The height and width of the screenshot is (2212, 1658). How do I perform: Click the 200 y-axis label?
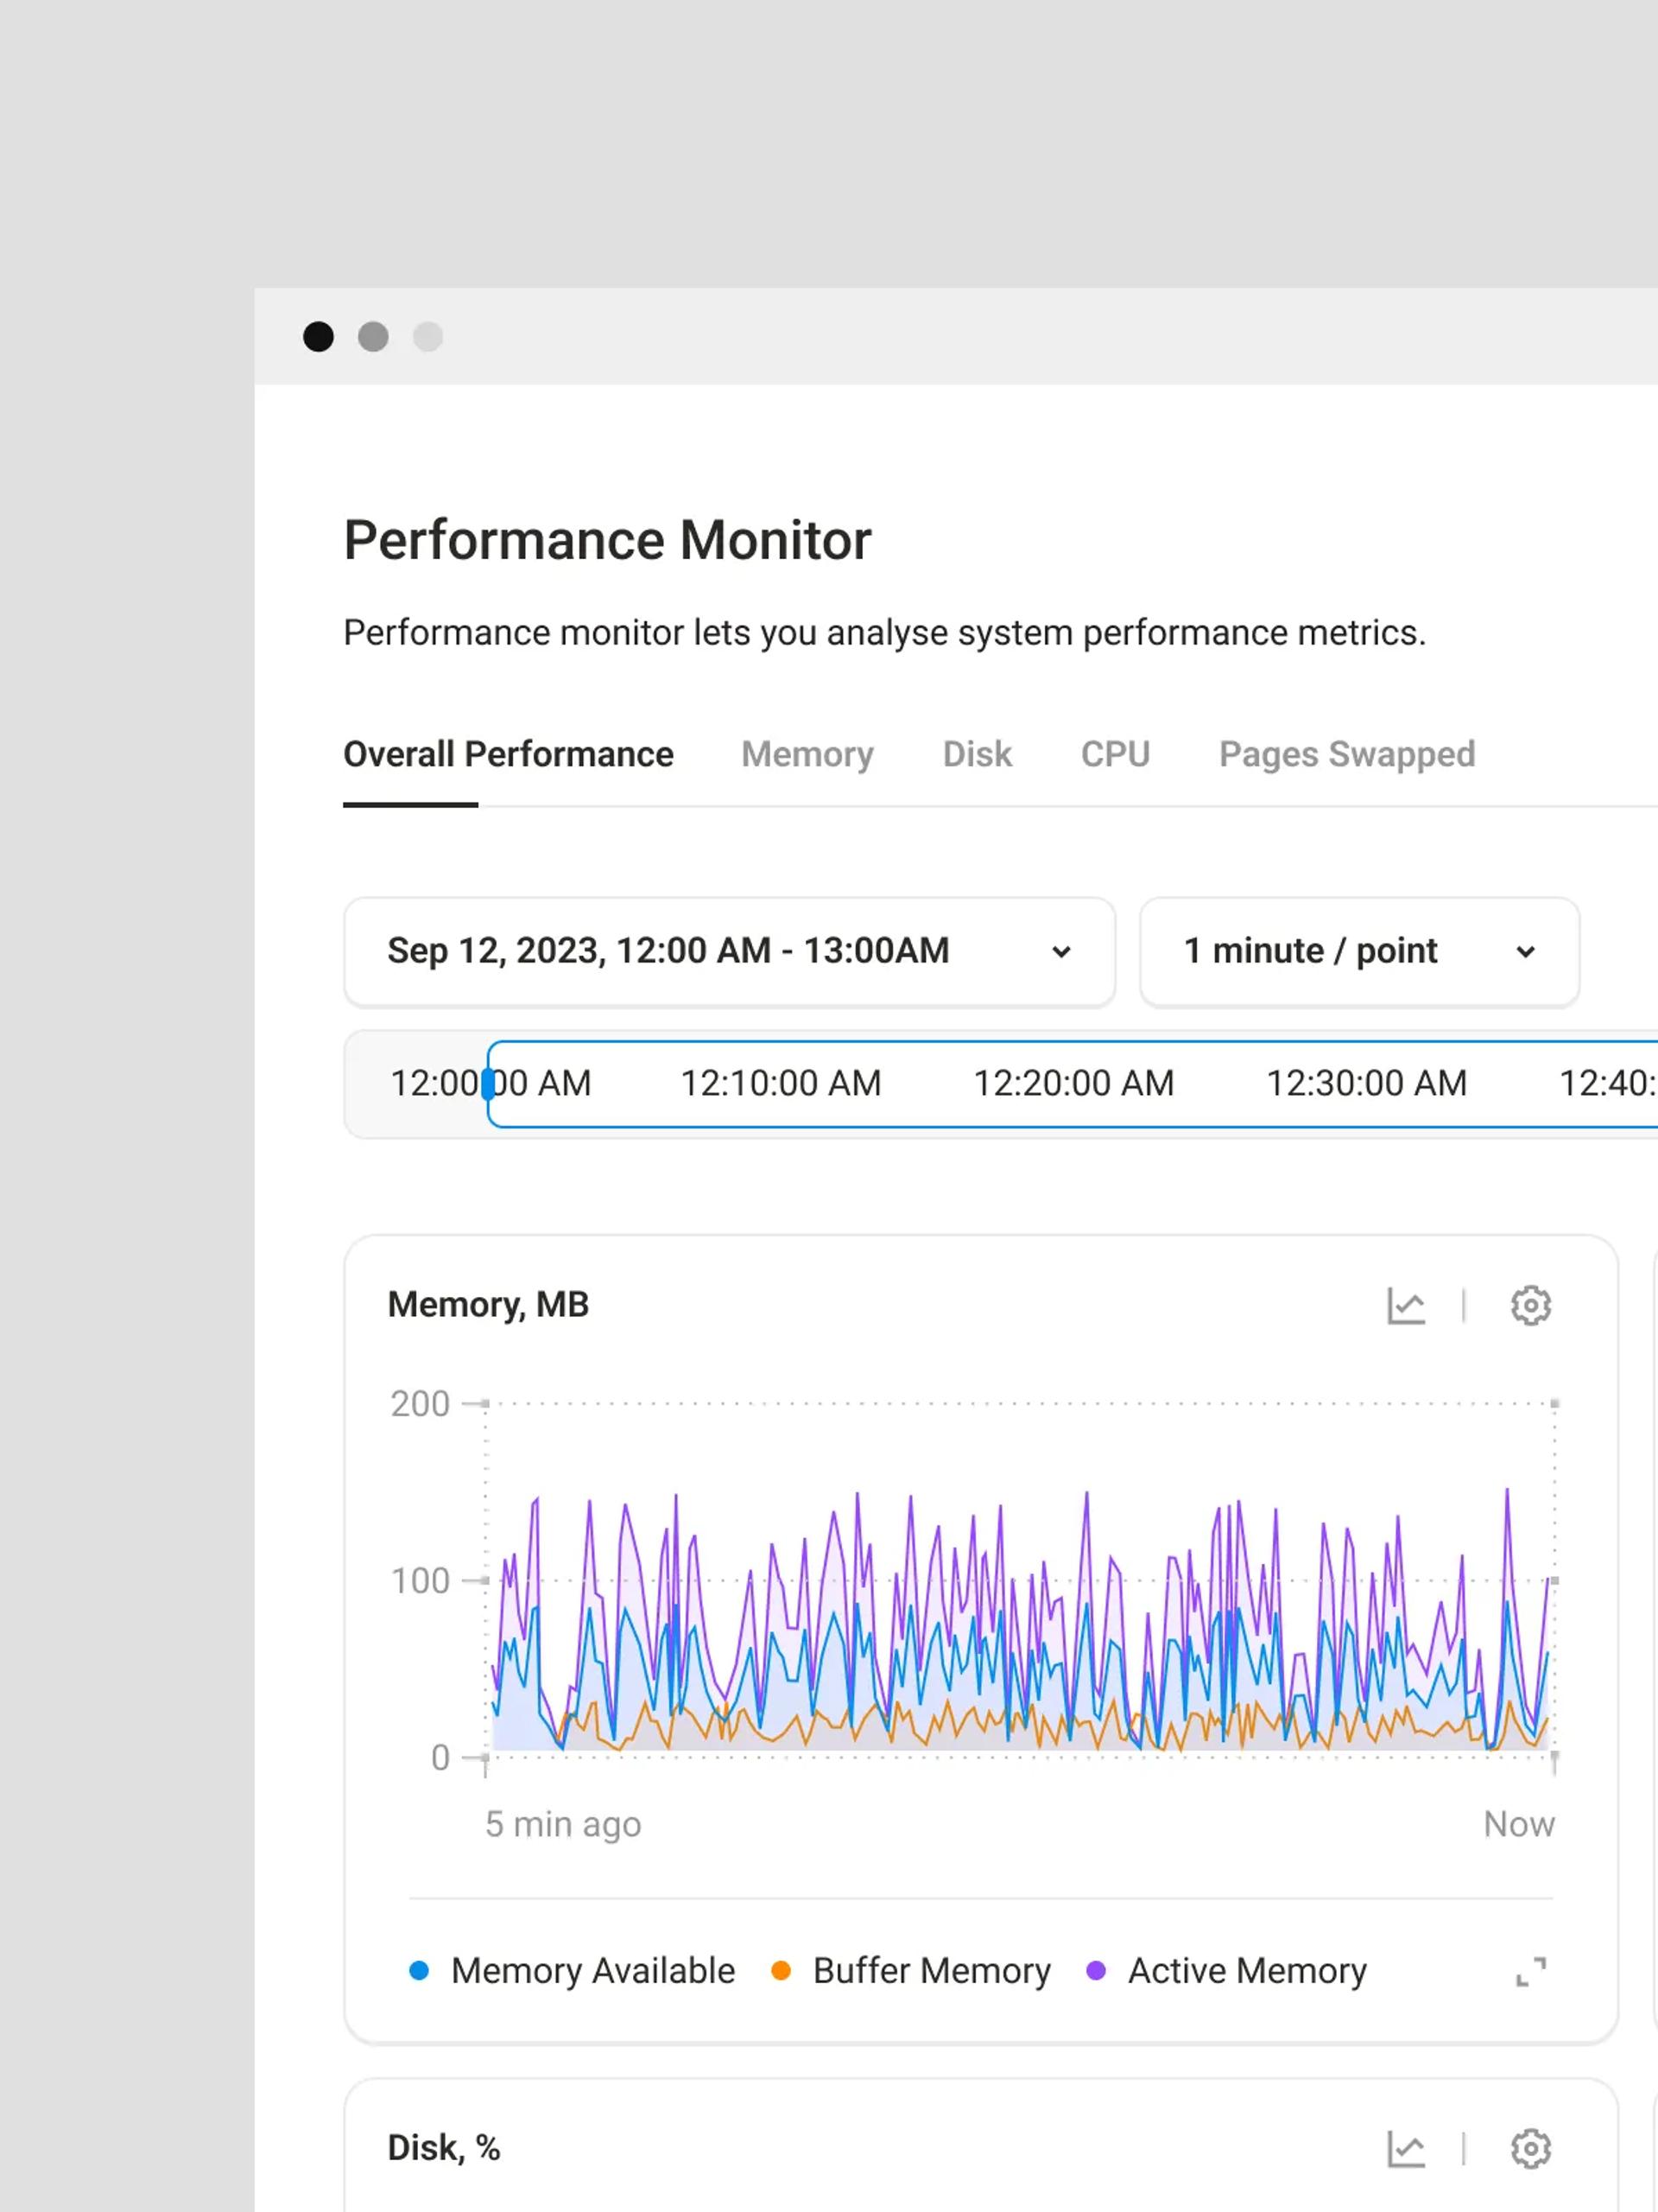pos(421,1405)
